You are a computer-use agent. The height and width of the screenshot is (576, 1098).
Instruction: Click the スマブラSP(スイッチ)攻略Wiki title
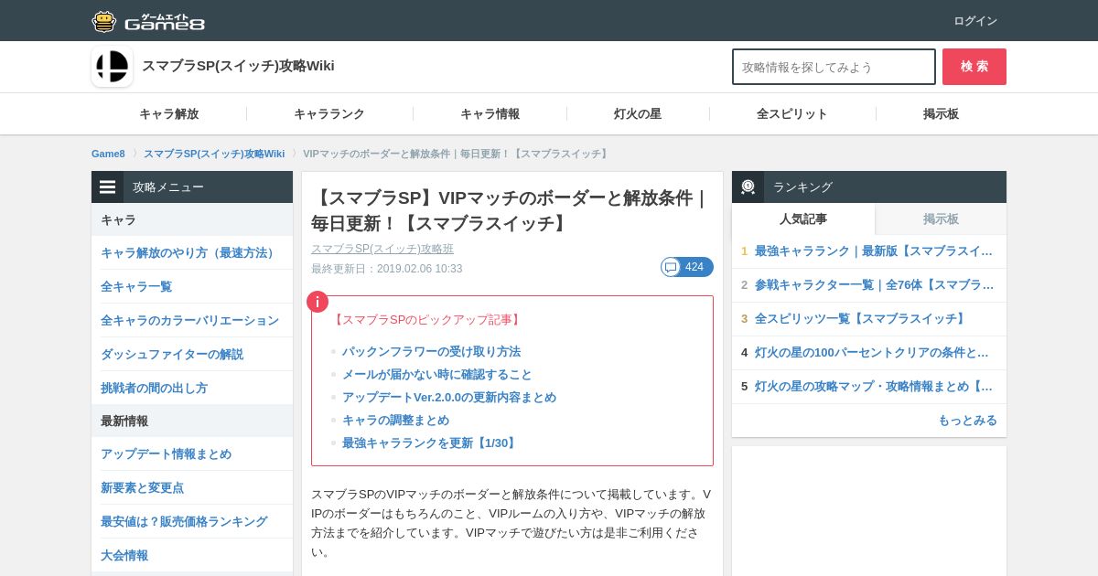tap(238, 66)
